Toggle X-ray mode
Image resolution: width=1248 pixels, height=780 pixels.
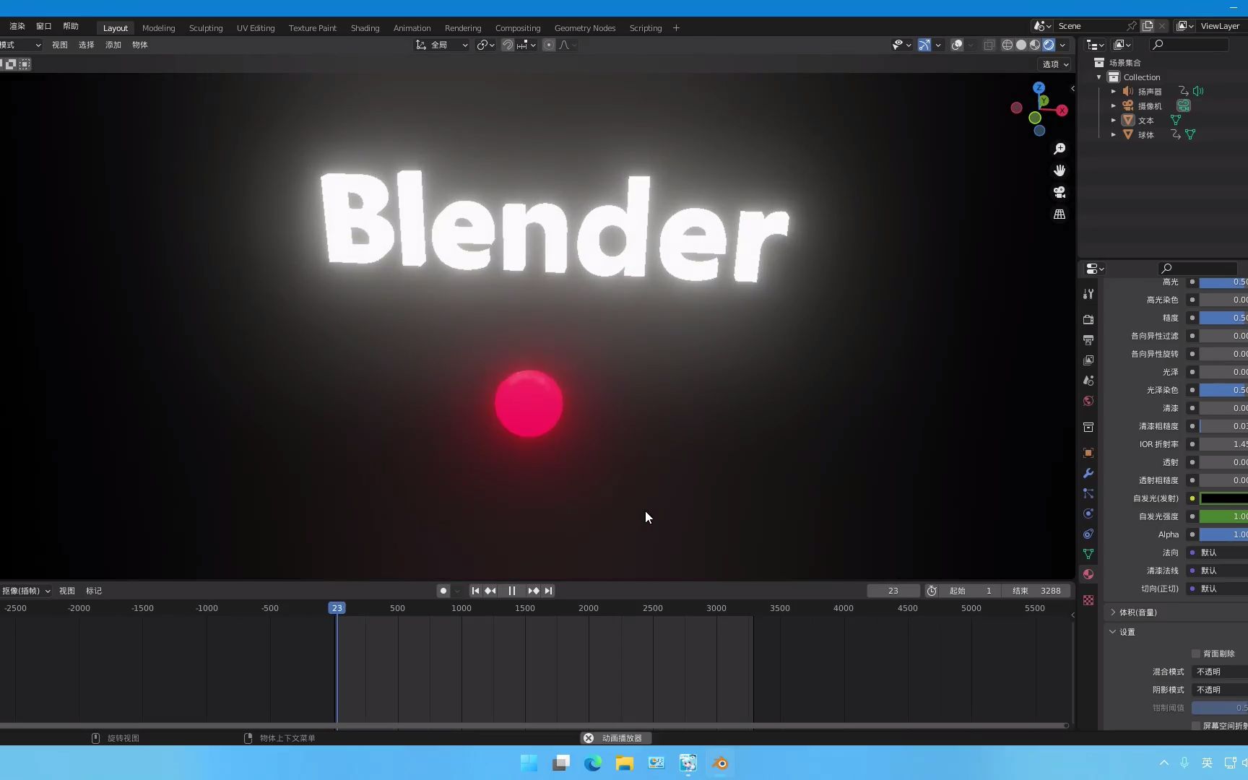point(989,45)
